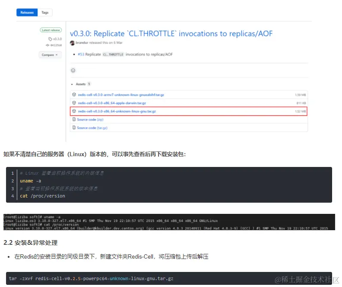Click the terminal output screenshot
Image resolution: width=342 pixels, height=287 pixels.
click(169, 222)
